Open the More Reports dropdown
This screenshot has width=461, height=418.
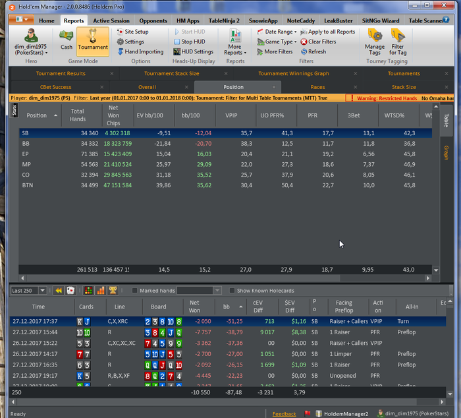(235, 42)
